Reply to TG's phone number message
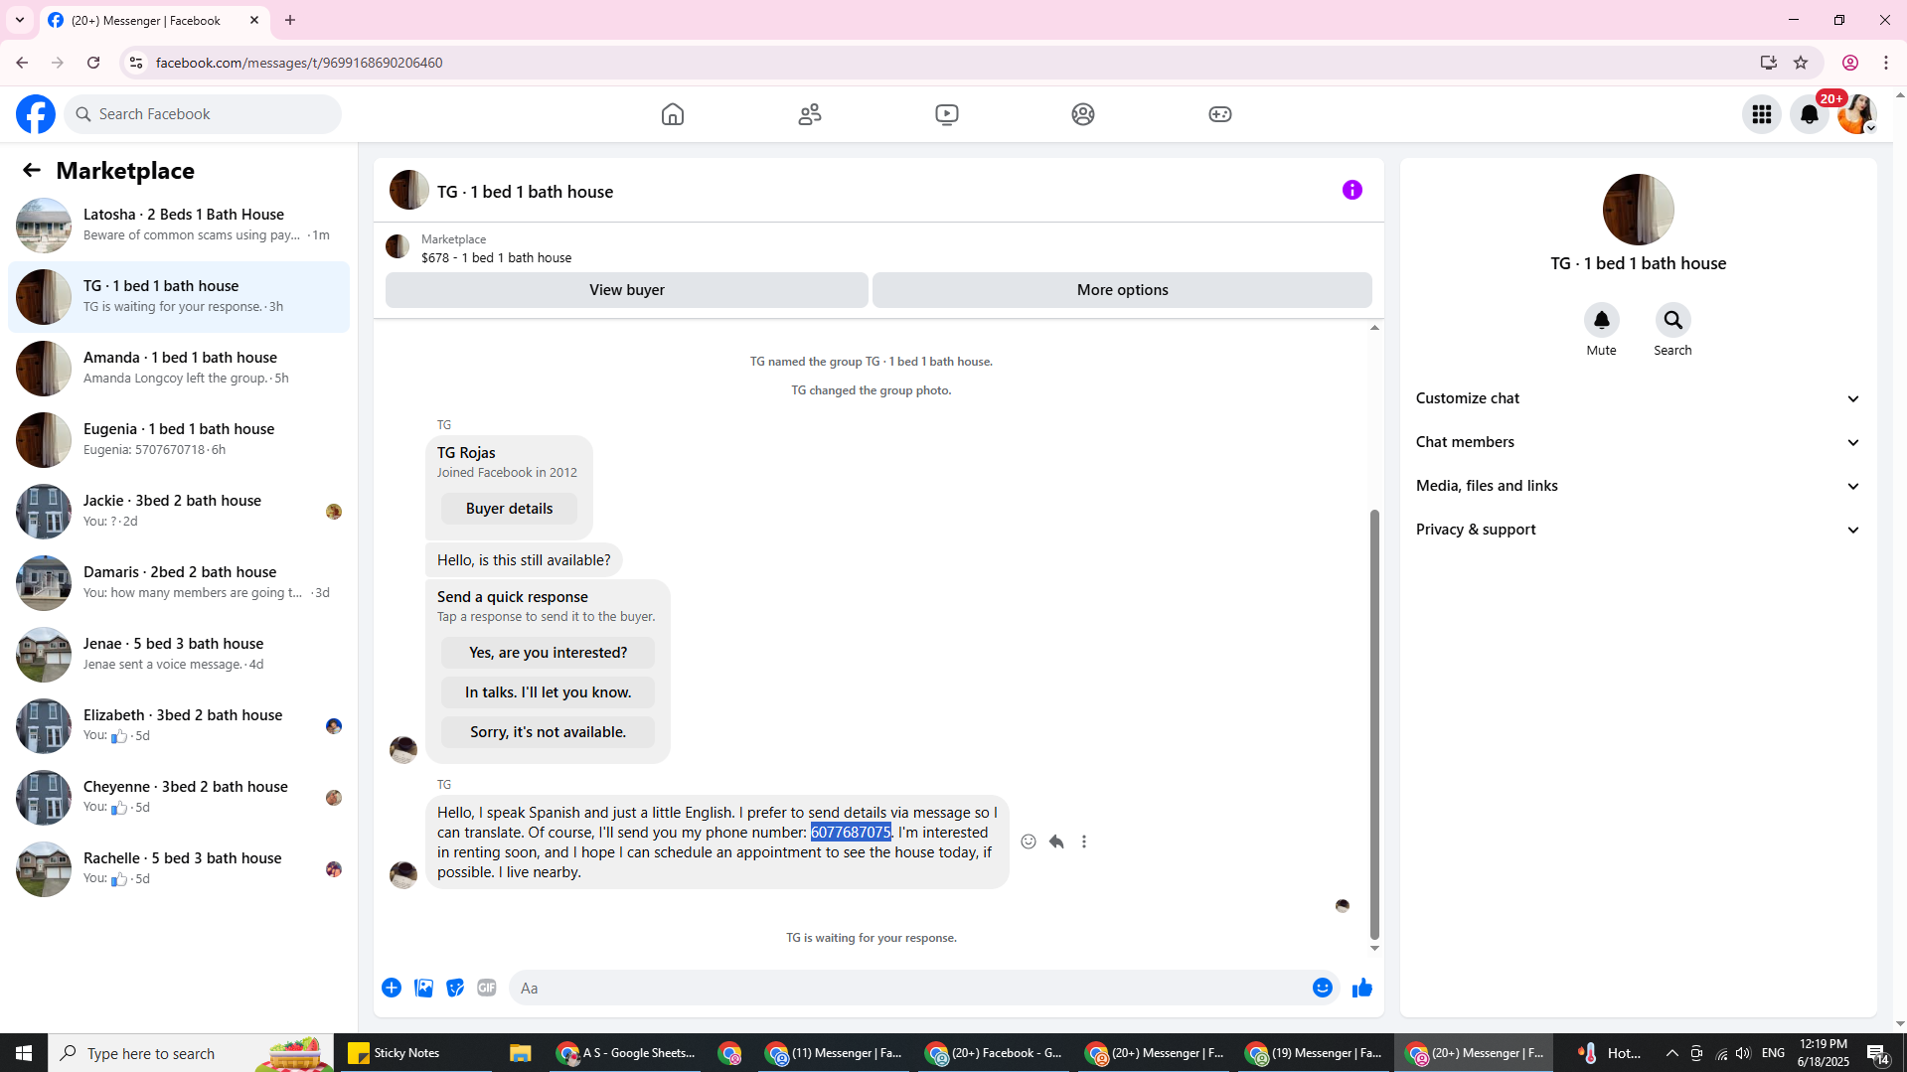 click(1056, 842)
